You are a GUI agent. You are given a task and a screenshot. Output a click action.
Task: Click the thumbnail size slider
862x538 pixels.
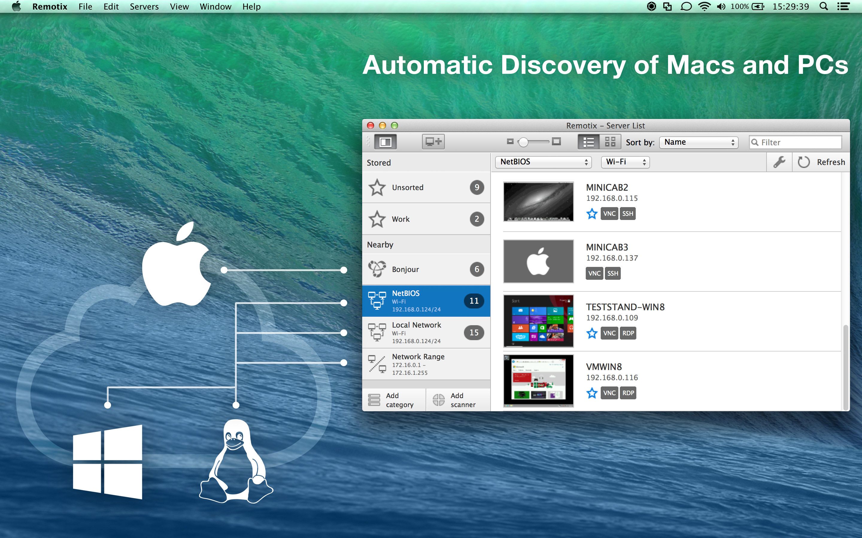tap(533, 142)
